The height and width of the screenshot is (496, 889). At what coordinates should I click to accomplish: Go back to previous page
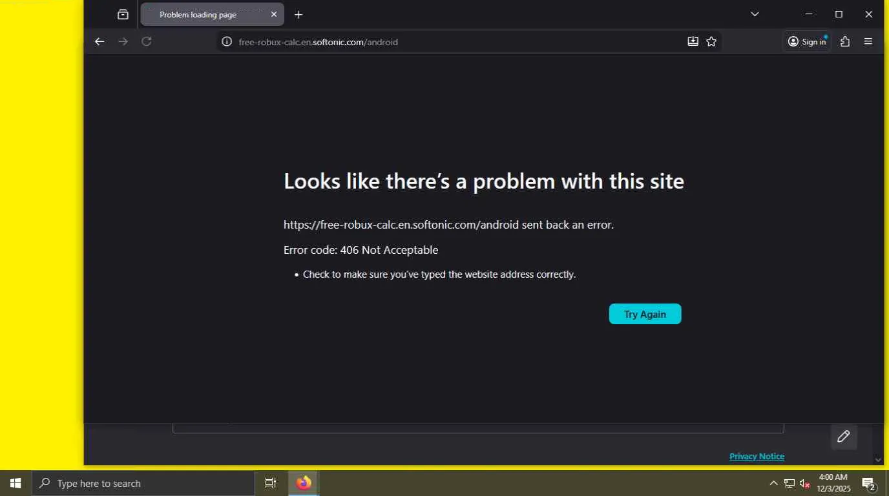pyautogui.click(x=99, y=41)
